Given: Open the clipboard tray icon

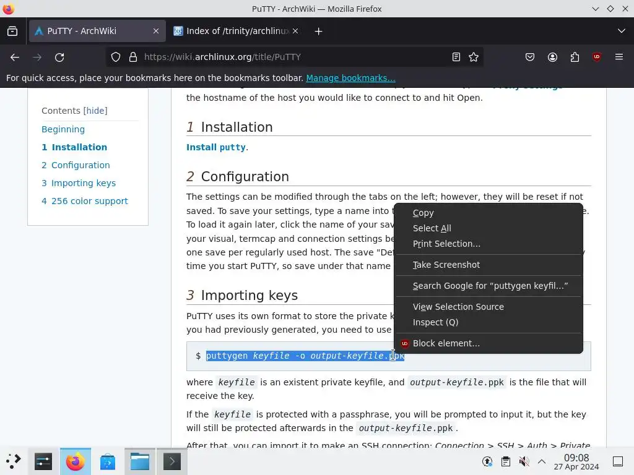Looking at the screenshot, I should click(x=505, y=461).
